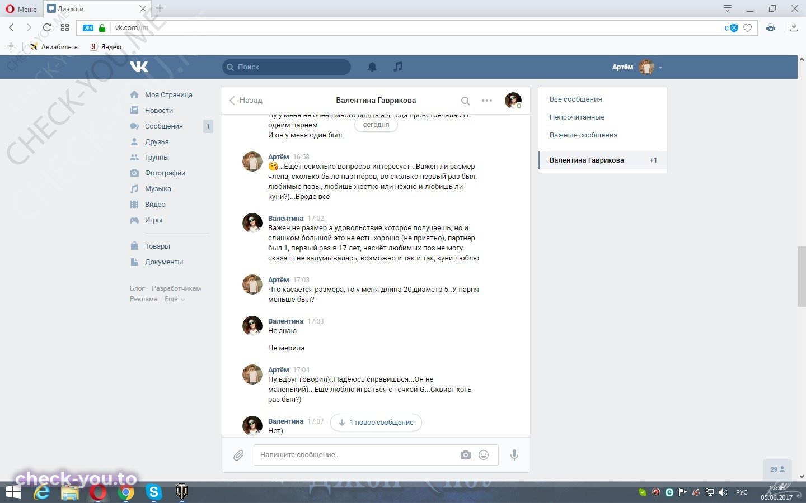Open the Opera tab menu icon
The height and width of the screenshot is (503, 806).
point(728,8)
